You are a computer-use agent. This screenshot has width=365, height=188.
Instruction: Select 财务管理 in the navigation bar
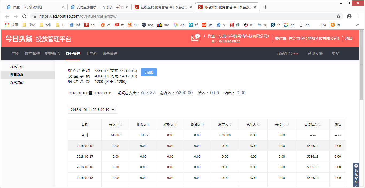click(73, 54)
